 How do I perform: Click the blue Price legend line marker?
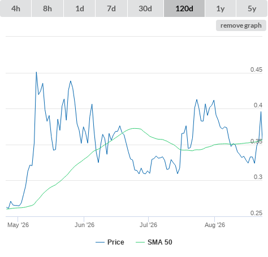tap(100, 242)
